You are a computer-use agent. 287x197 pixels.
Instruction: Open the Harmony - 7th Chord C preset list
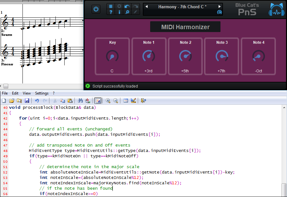[183, 7]
